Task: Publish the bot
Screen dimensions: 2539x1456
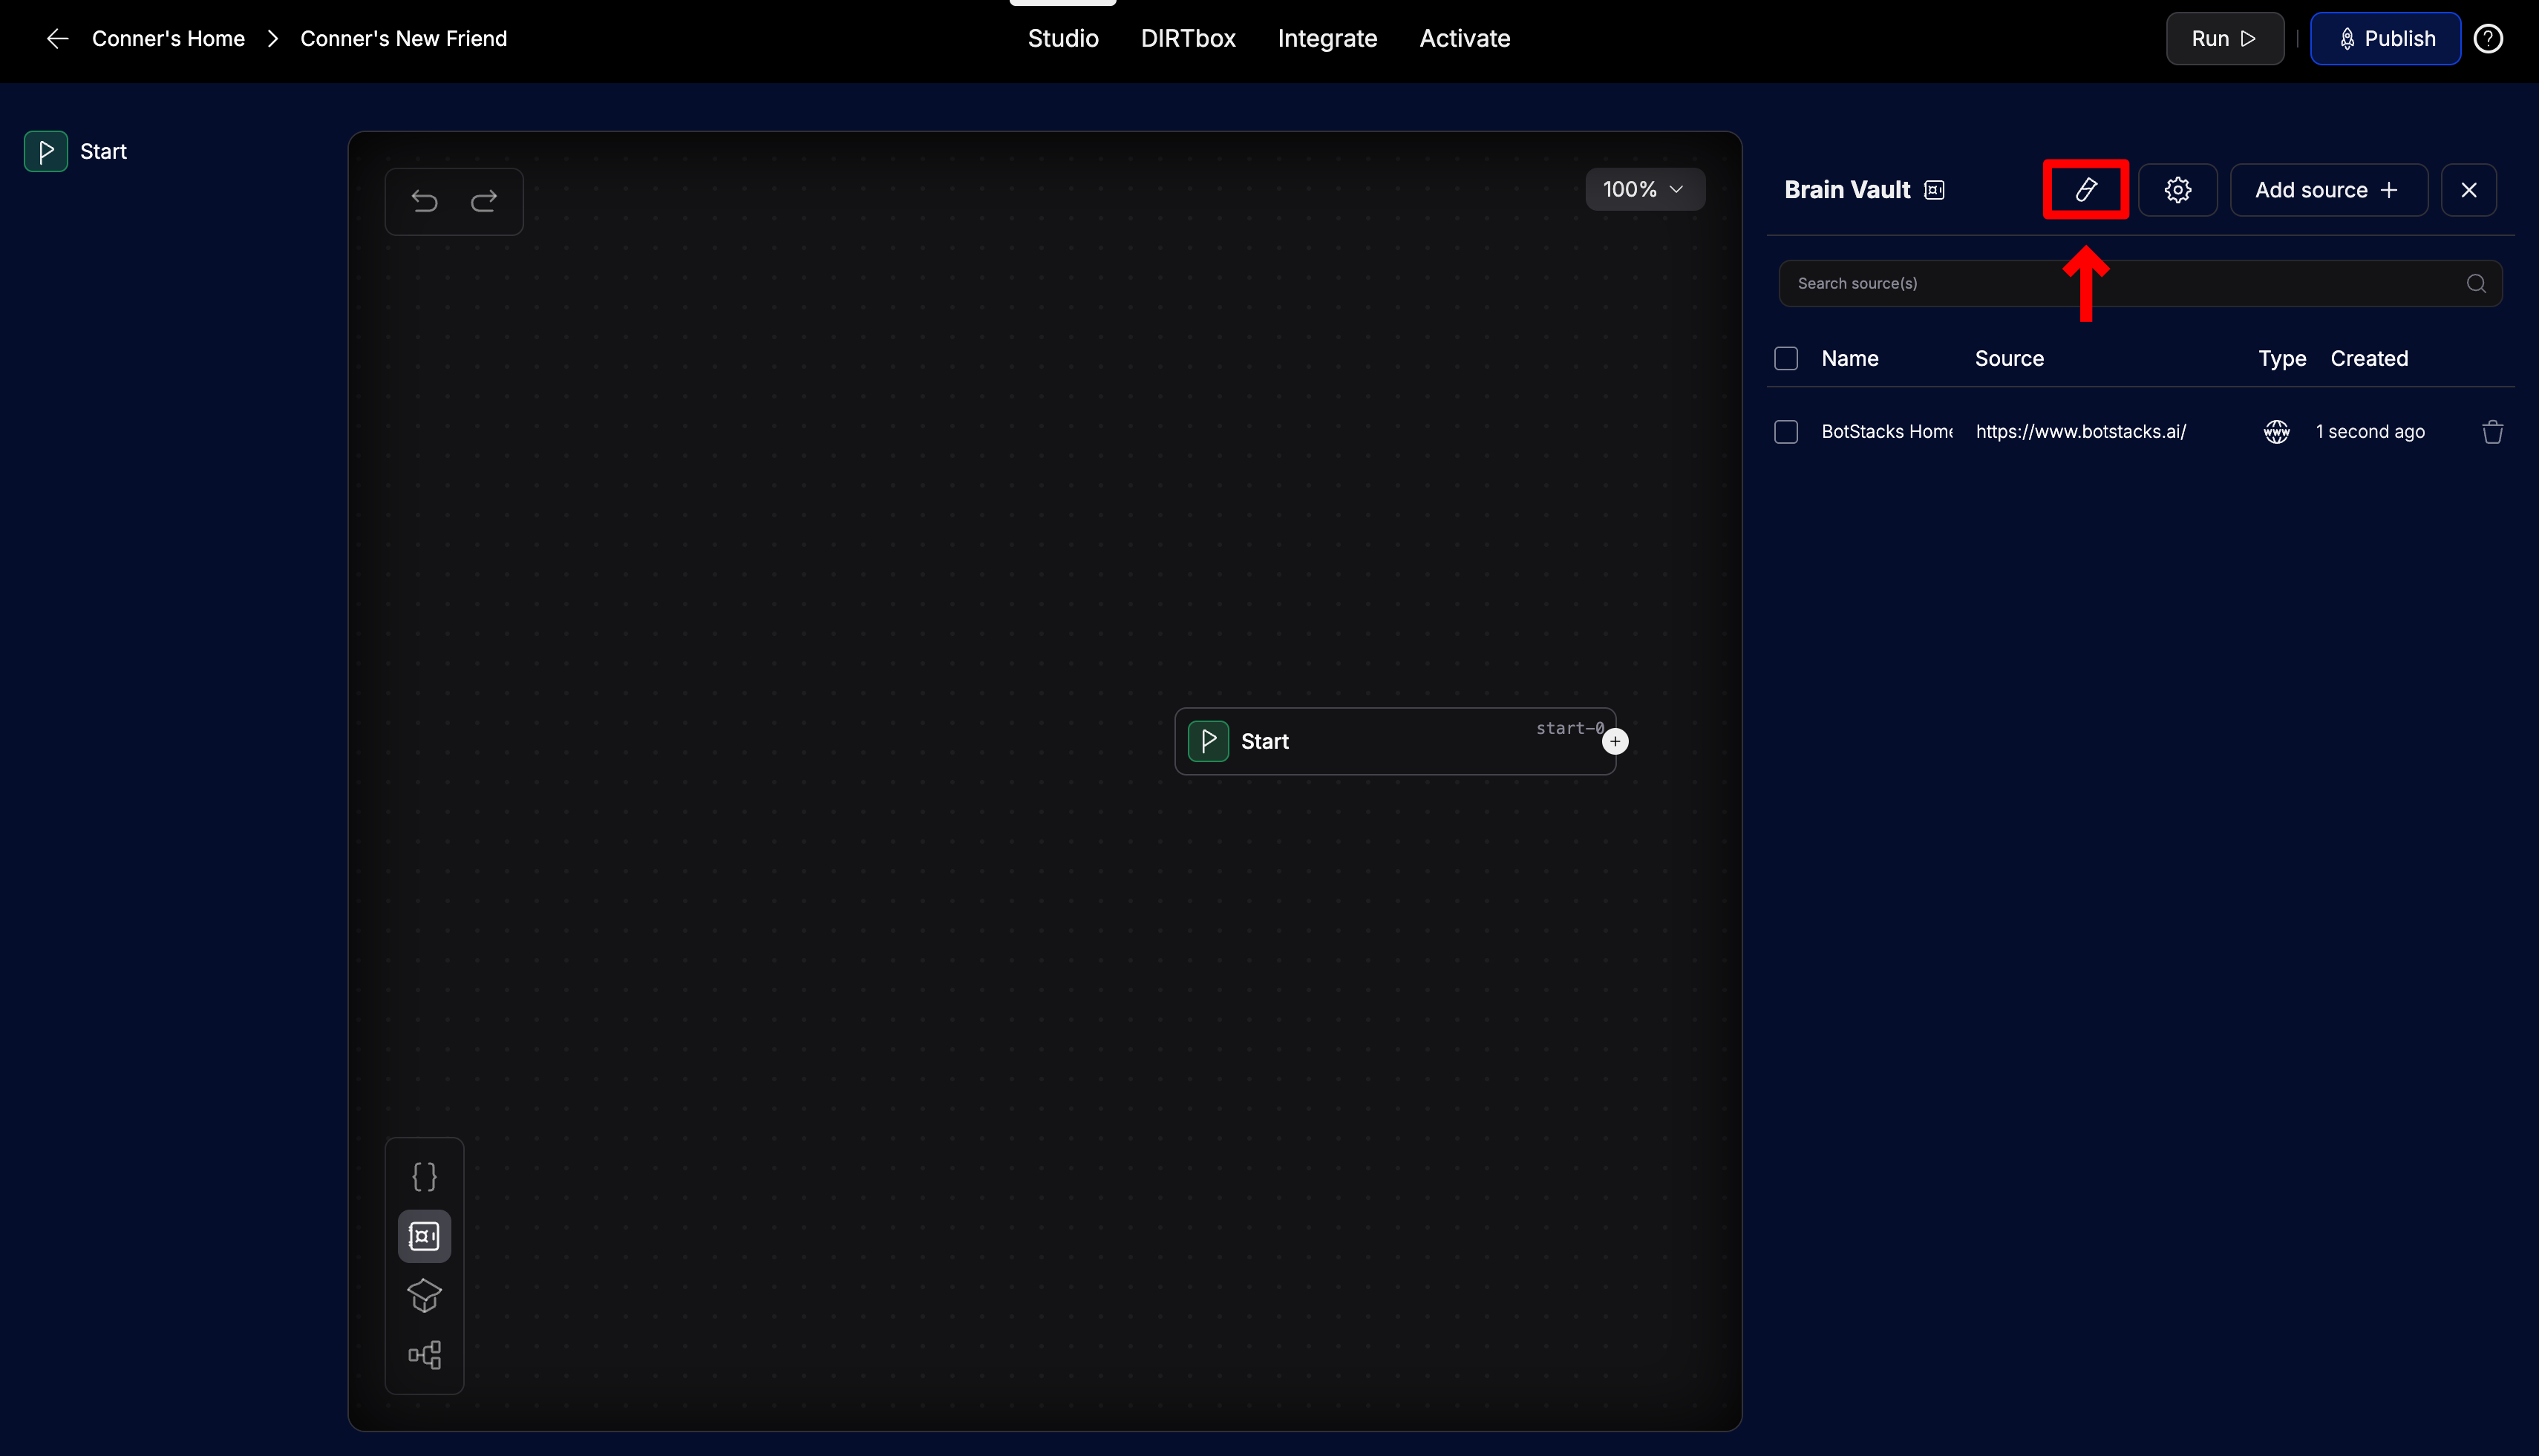Action: [x=2385, y=38]
